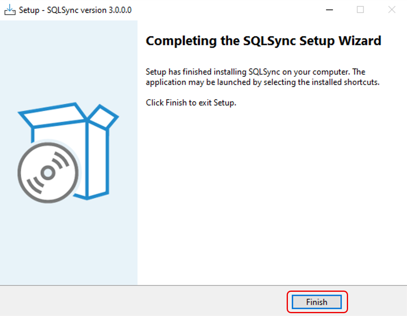Screen dimensions: 407x316
Task: Select the 'Setup - SQLSync version 3.0.0.0' title text
Action: 75,10
